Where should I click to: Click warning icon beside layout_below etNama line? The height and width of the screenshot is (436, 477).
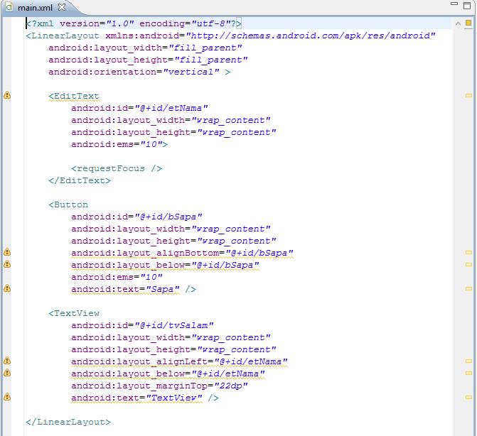7,373
